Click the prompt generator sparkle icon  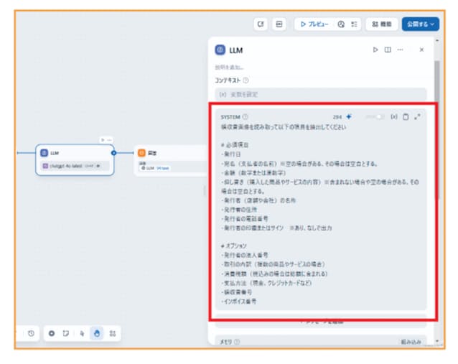[x=349, y=116]
